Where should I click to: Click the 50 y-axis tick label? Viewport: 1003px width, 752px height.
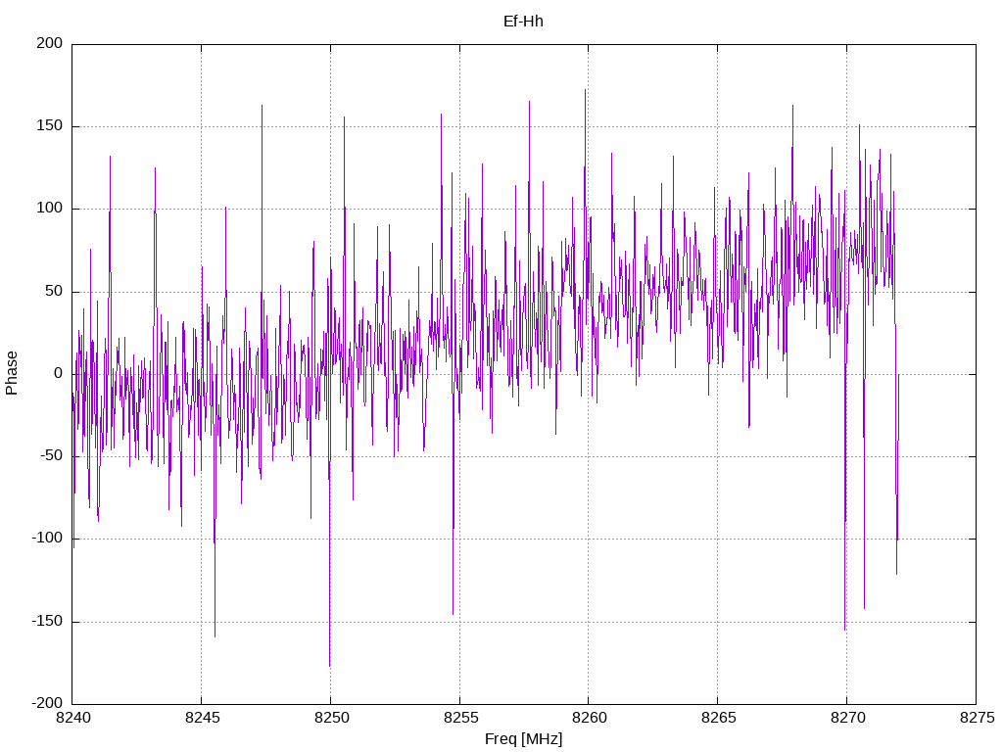click(x=54, y=291)
